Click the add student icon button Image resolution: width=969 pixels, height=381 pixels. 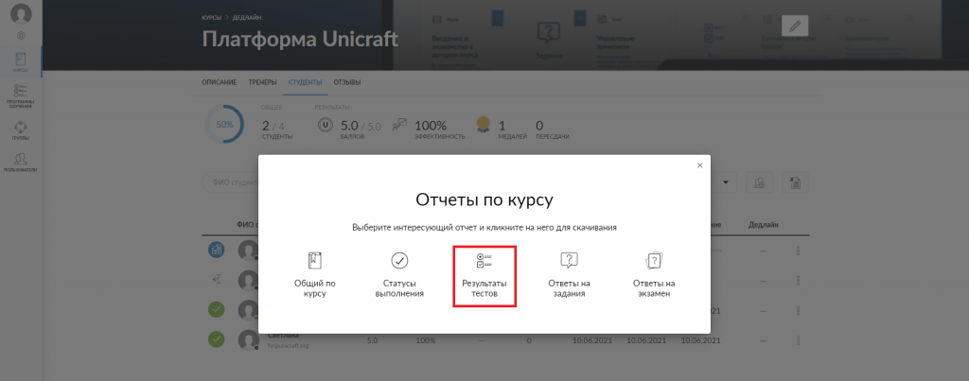[x=760, y=182]
